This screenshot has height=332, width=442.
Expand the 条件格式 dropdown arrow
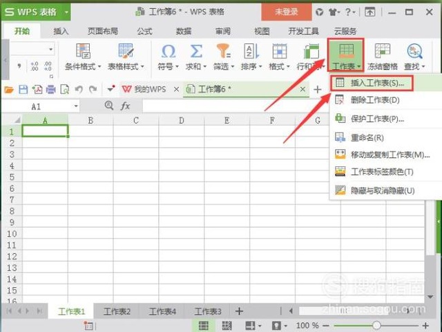tap(99, 67)
